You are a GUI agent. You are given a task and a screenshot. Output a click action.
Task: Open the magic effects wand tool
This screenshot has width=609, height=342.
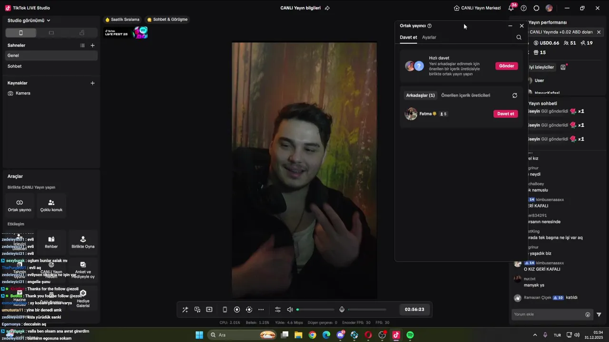click(x=185, y=310)
